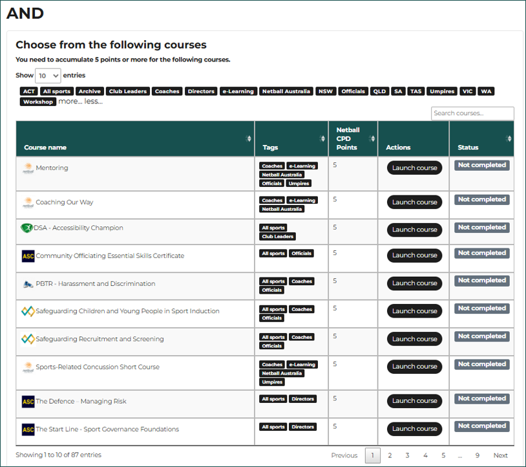Filter courses by the e-Learning filter tag
526x467 pixels.
[238, 91]
